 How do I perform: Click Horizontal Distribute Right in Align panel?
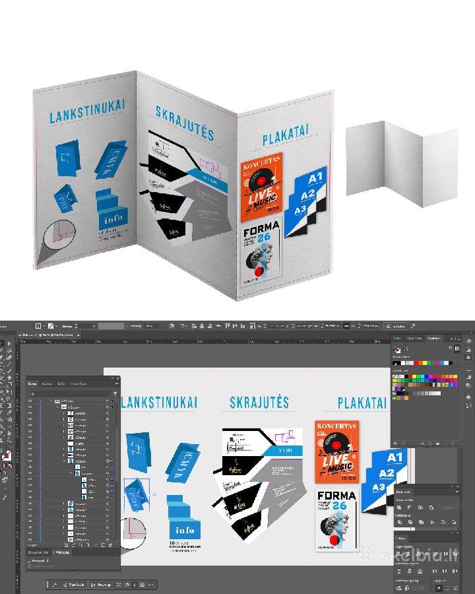(455, 572)
